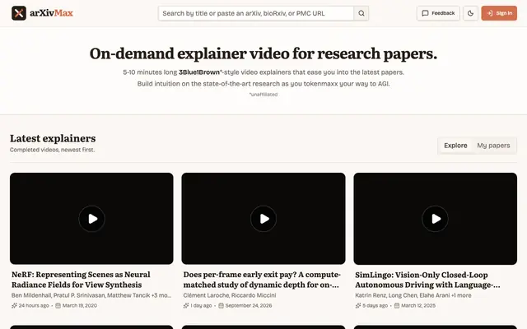Click the *unaffiliated footnote text
This screenshot has width=527, height=329.
click(263, 95)
